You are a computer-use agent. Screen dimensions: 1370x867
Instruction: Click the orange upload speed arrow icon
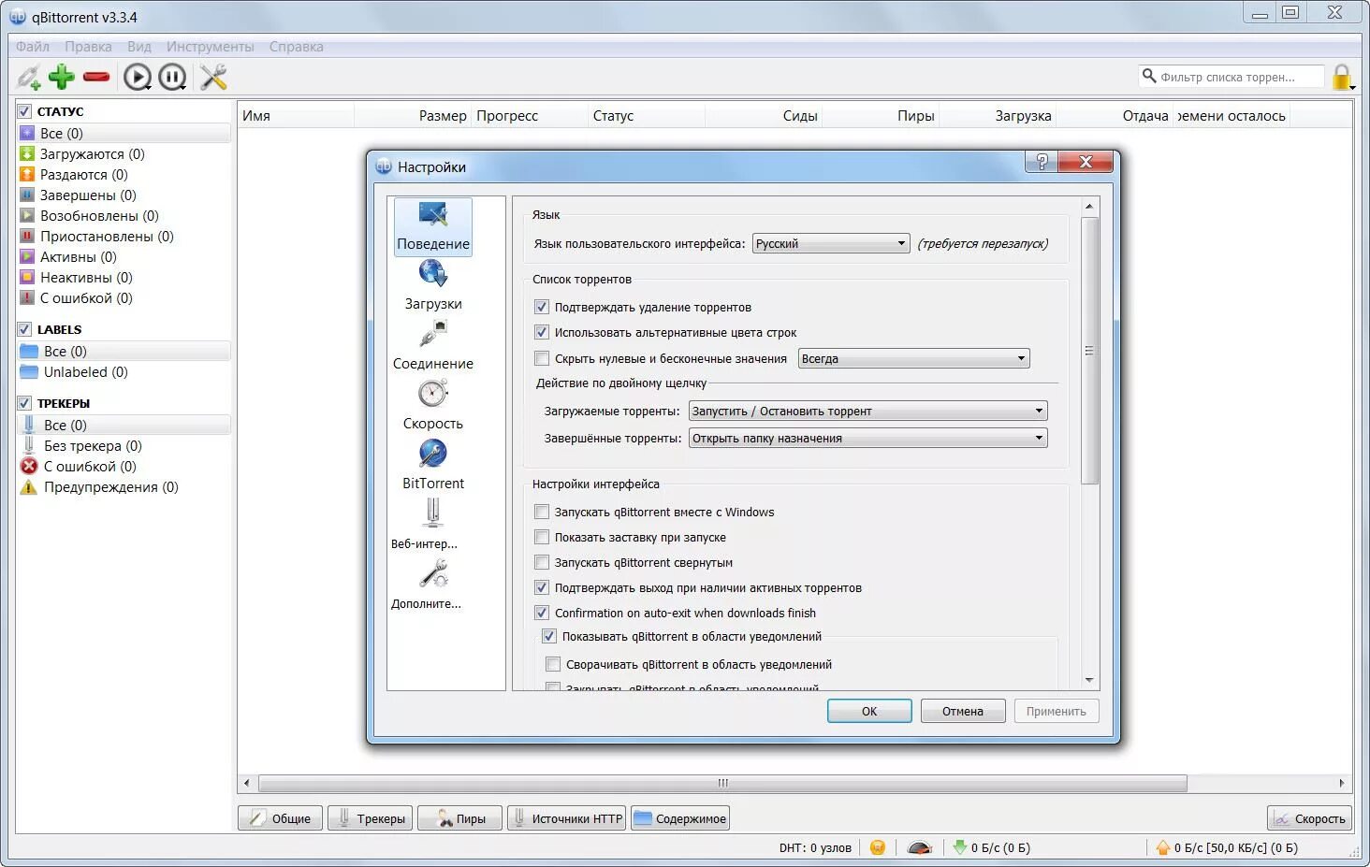(1163, 847)
